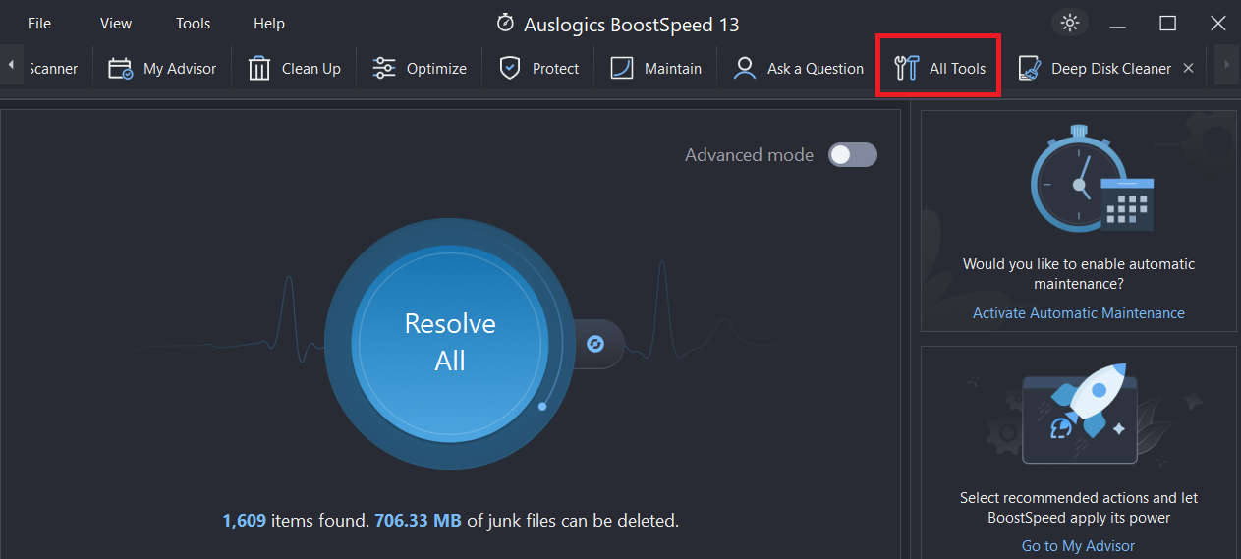Click the automatic maintenance question text
1241x559 pixels.
tap(1079, 274)
